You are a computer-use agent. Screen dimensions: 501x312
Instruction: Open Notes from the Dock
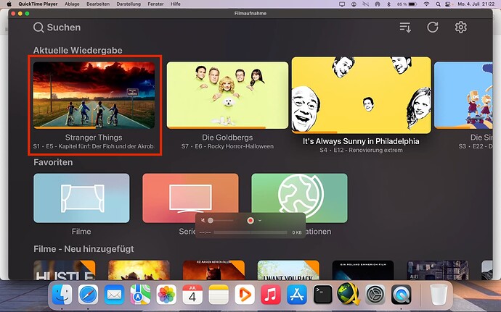click(219, 295)
